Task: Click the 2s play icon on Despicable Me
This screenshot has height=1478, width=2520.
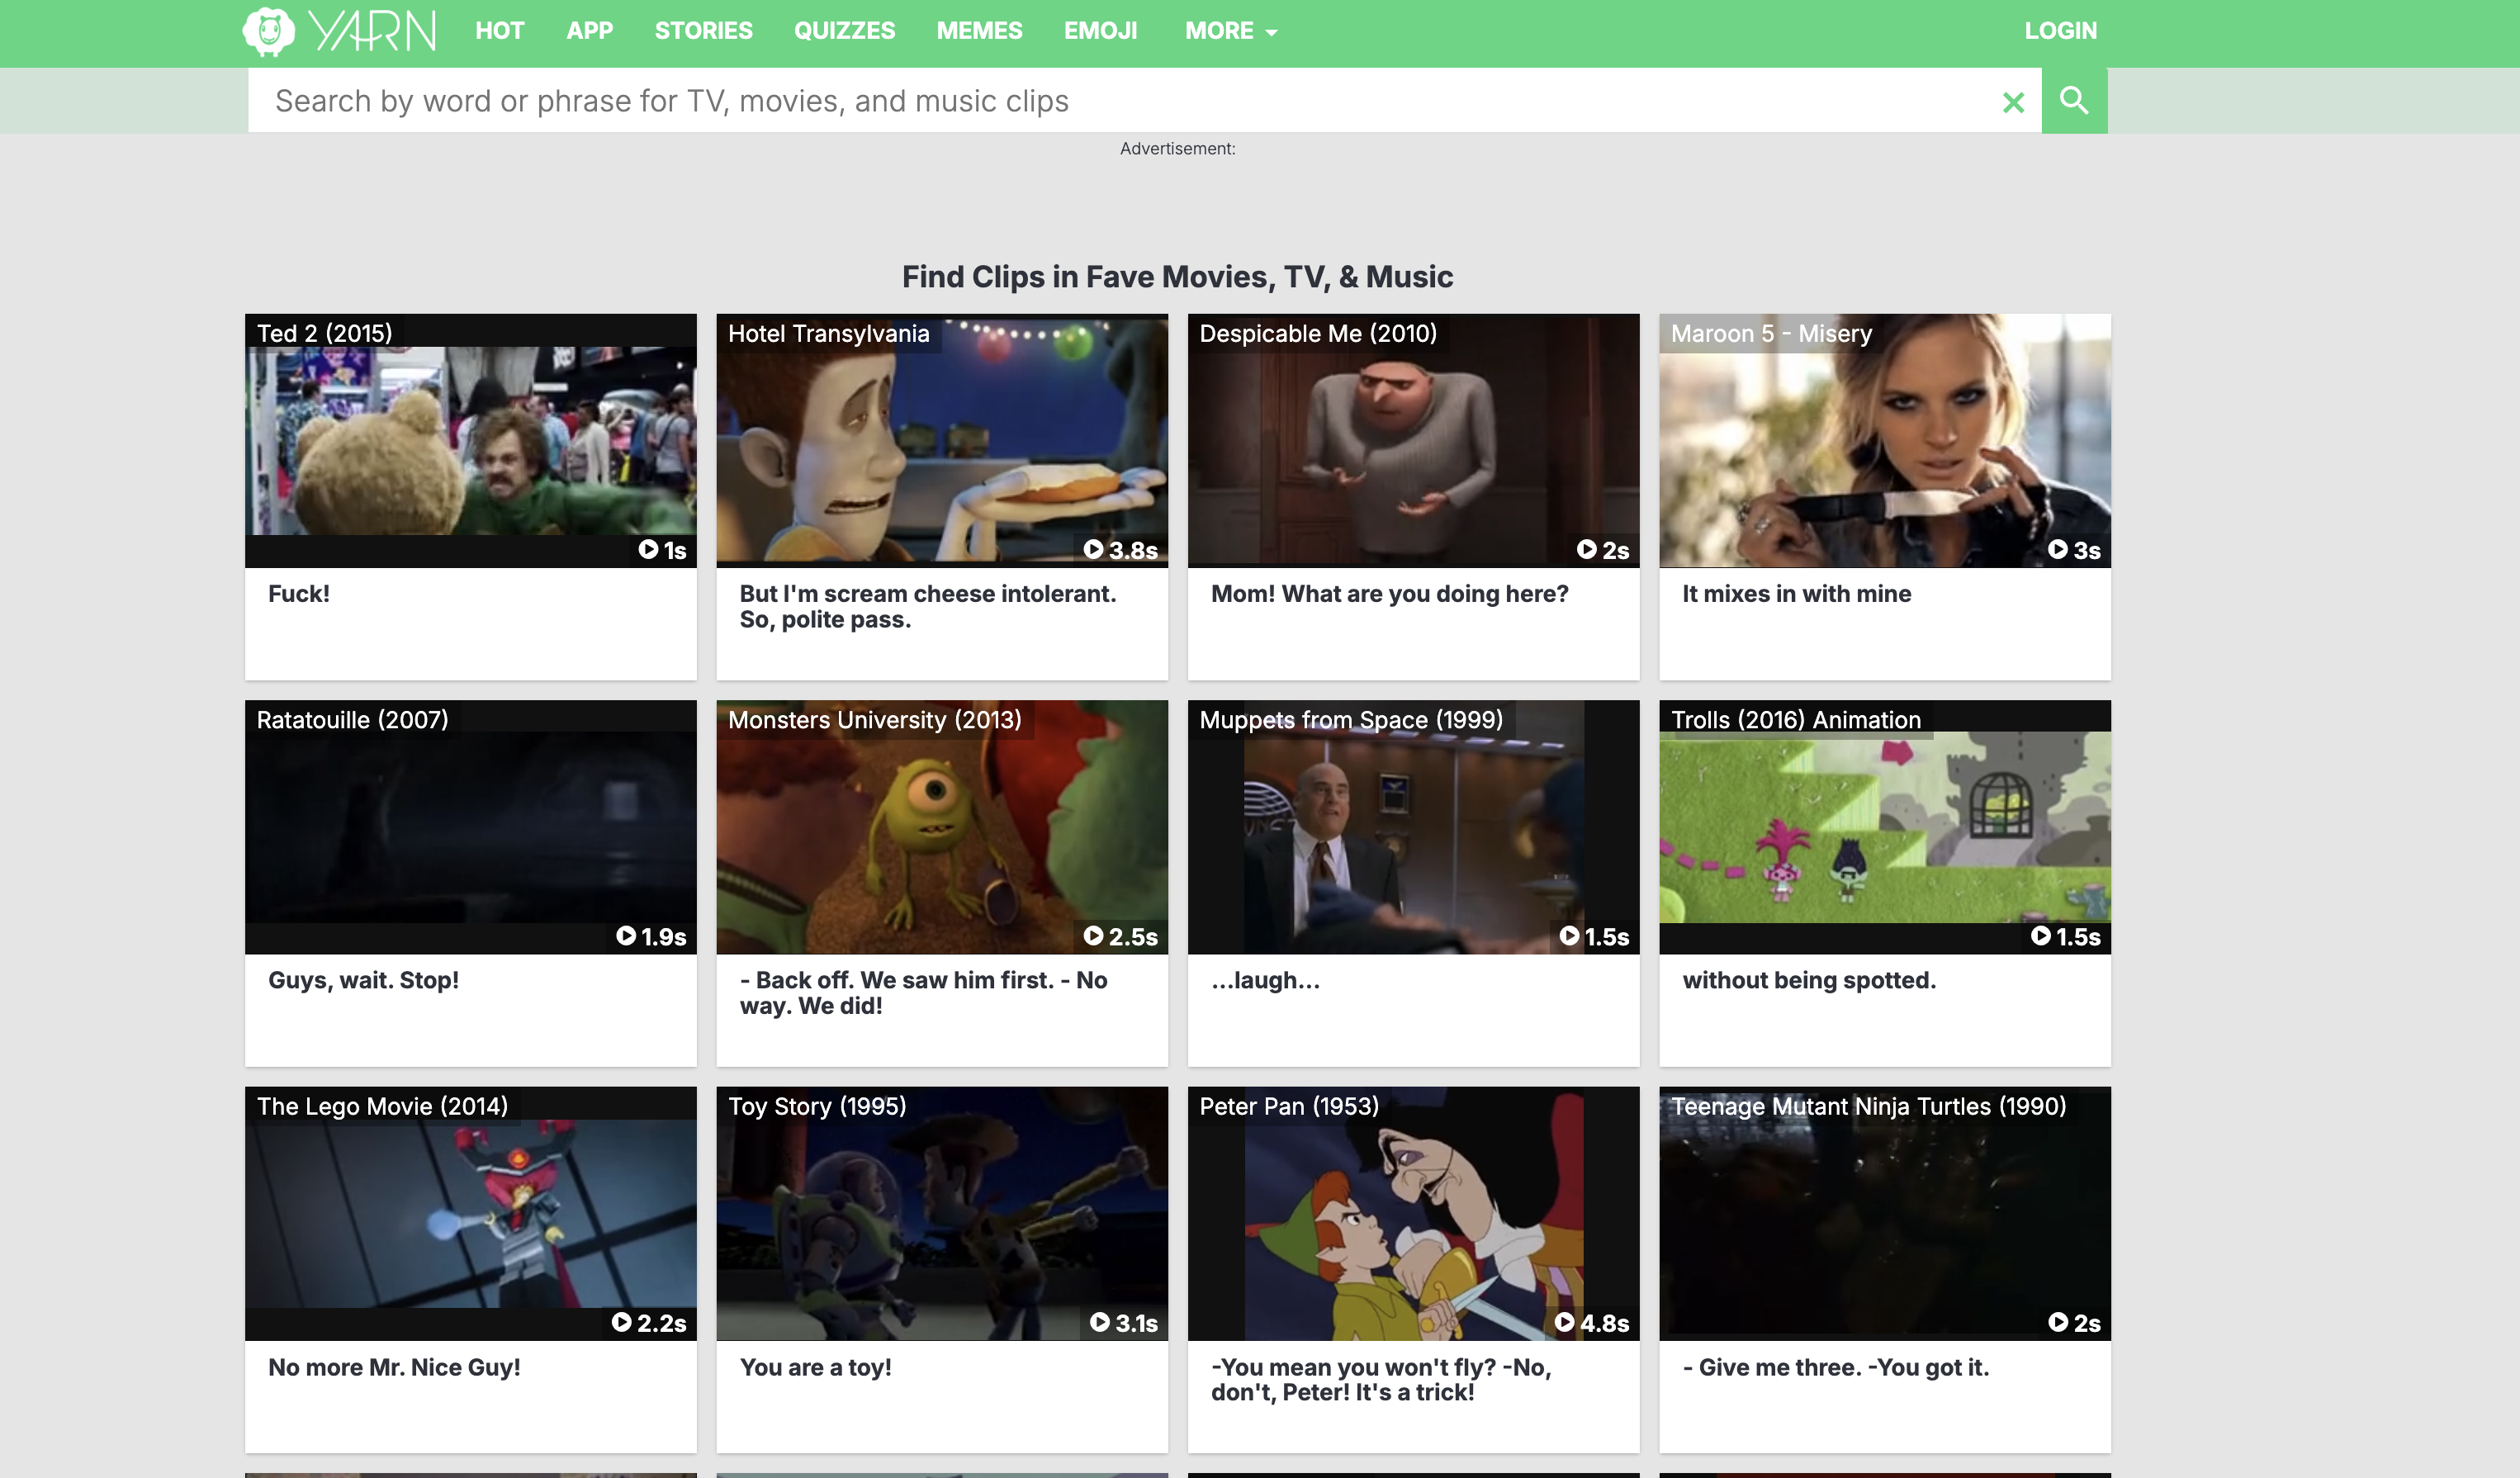Action: click(x=1586, y=549)
